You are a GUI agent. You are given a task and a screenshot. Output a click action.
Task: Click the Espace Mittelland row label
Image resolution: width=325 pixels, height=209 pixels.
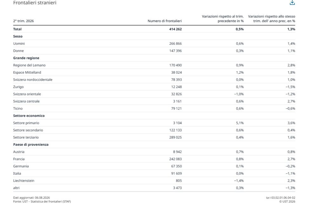tap(27, 72)
